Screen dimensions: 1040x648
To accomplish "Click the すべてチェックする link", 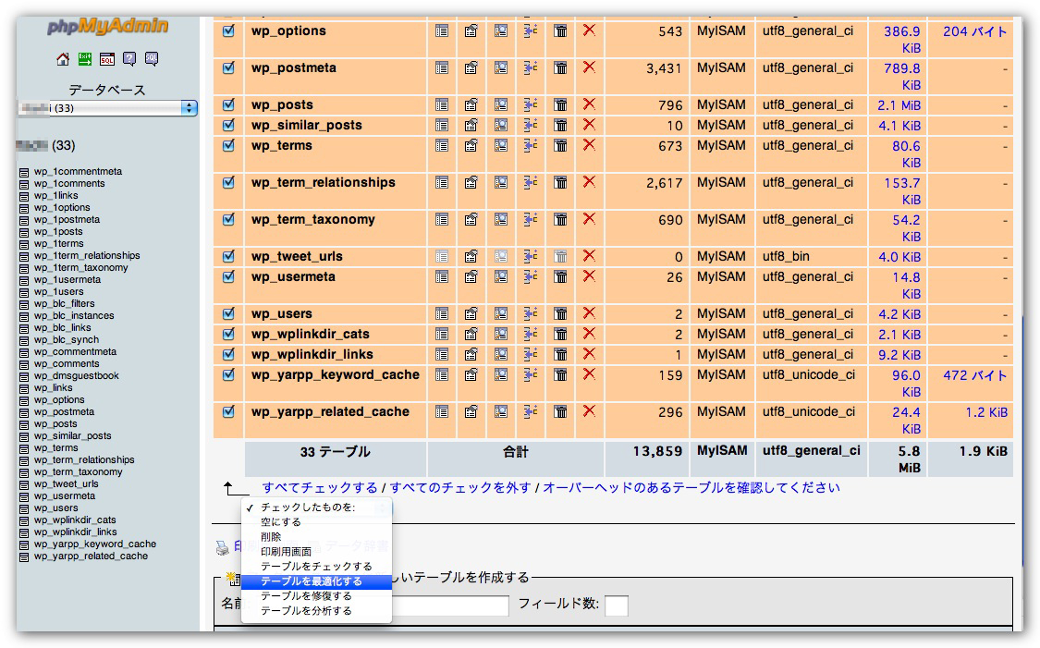I will (x=320, y=488).
